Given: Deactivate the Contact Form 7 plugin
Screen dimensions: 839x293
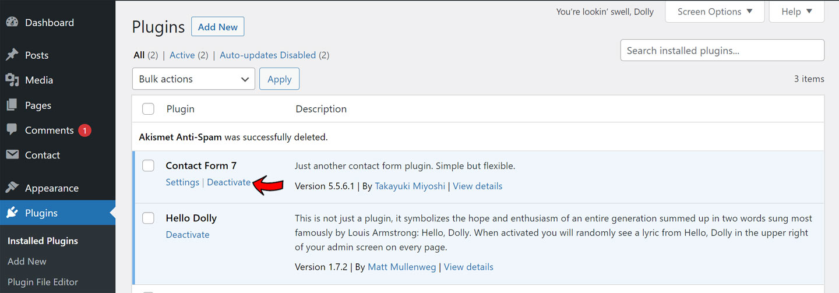Looking at the screenshot, I should 228,182.
